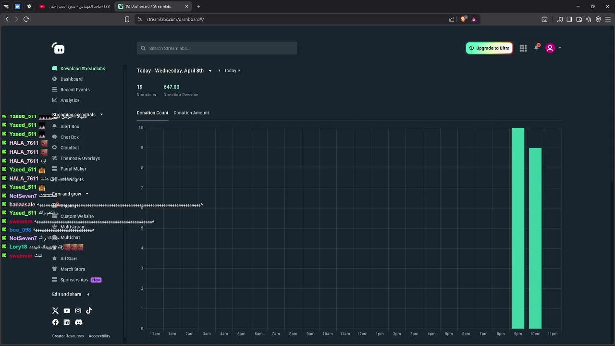
Task: Click the Upgrade to Ultra button
Action: (489, 48)
